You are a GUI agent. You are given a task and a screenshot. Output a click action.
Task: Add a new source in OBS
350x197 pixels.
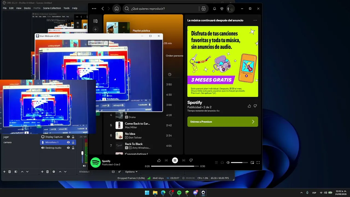point(42,172)
